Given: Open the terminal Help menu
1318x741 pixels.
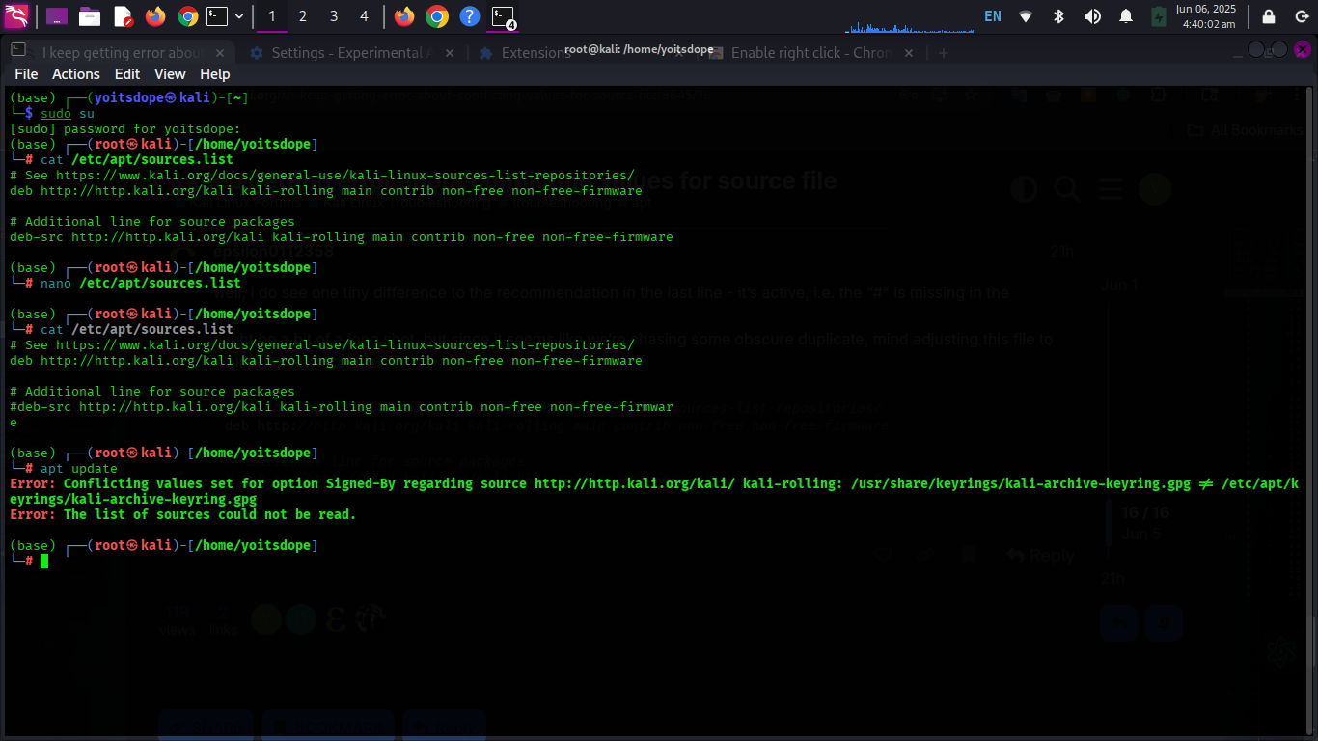Looking at the screenshot, I should coord(215,74).
